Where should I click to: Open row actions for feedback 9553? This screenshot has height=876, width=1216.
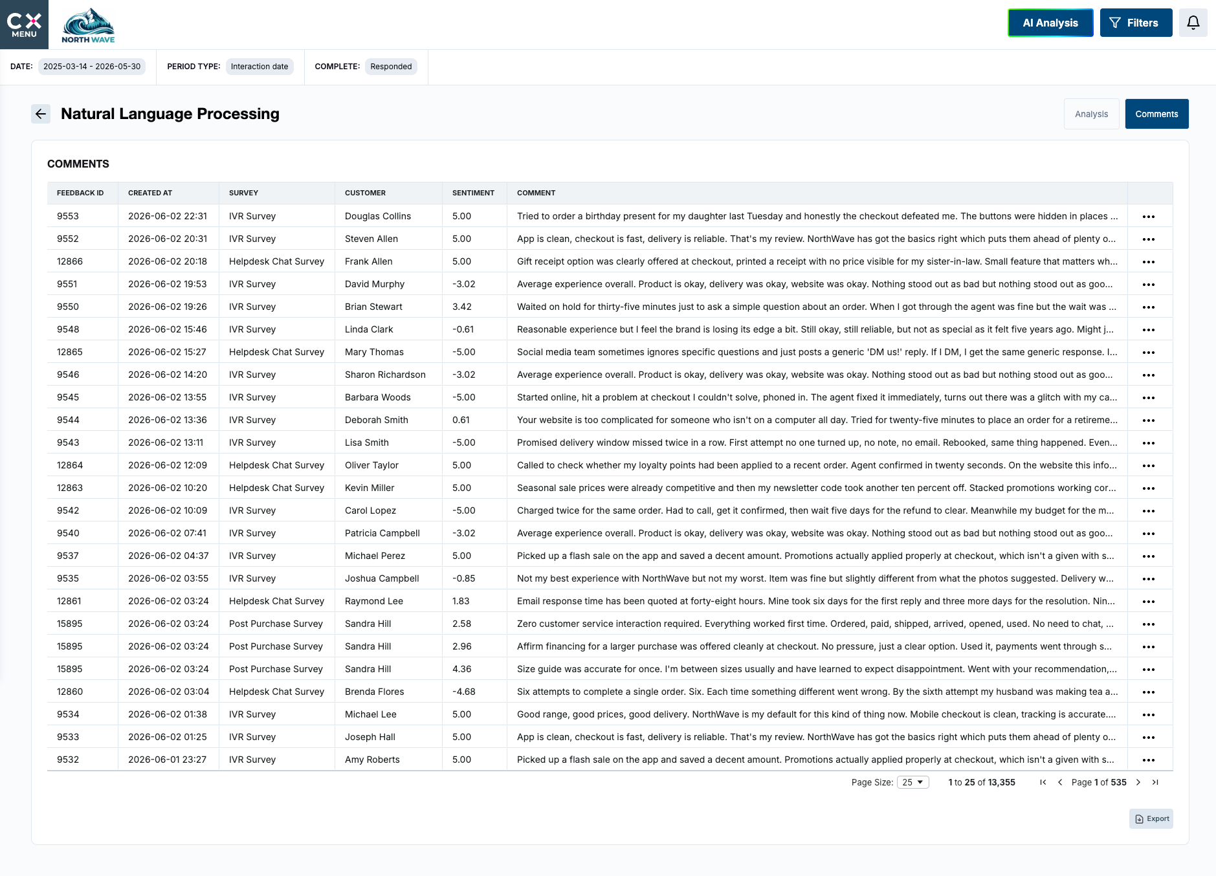(x=1149, y=217)
